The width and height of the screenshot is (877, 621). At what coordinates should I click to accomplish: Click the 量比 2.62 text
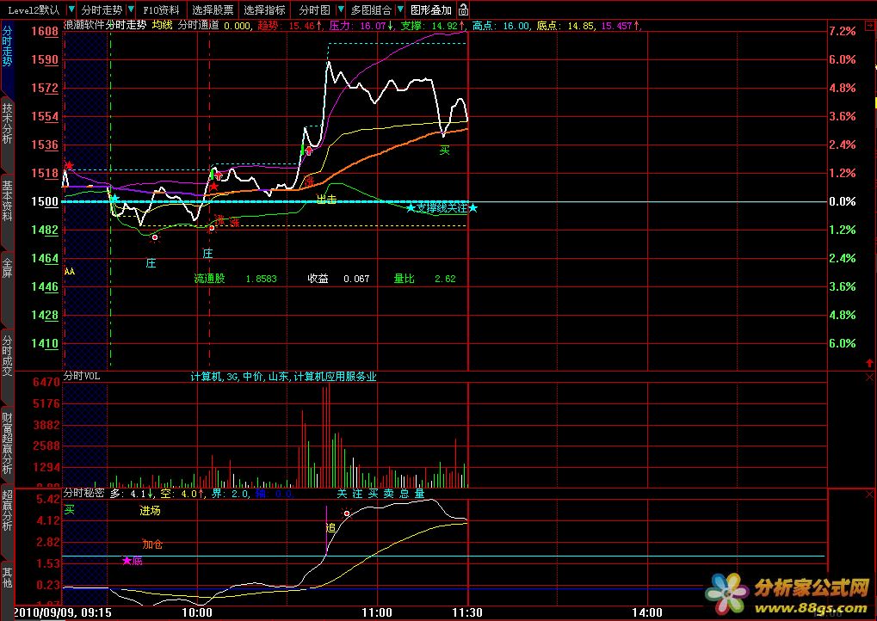click(x=424, y=279)
